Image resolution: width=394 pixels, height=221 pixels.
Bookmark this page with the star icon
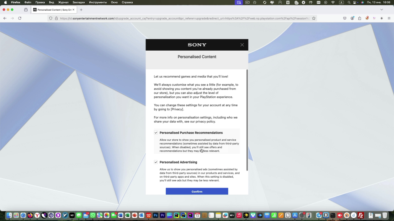click(314, 18)
